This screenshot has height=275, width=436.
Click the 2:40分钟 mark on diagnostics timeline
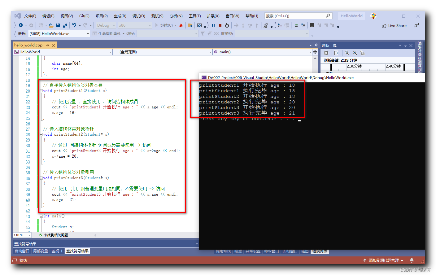click(393, 66)
